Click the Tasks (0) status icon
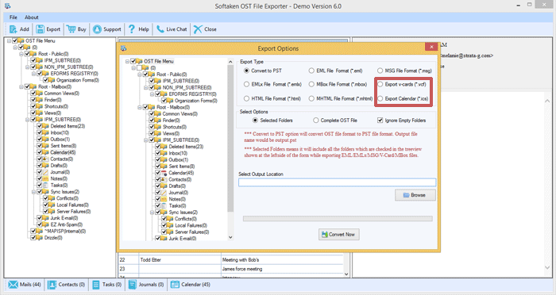 tap(96, 285)
